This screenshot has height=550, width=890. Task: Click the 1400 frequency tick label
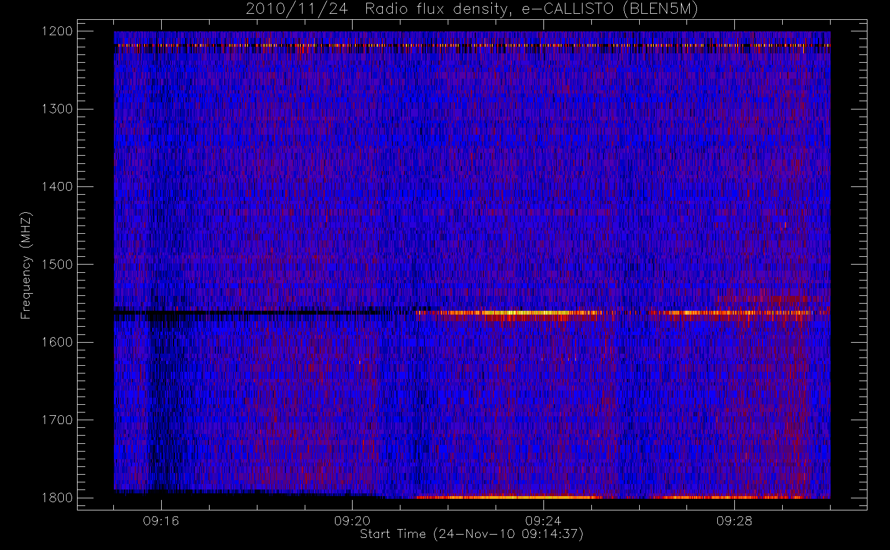click(57, 186)
